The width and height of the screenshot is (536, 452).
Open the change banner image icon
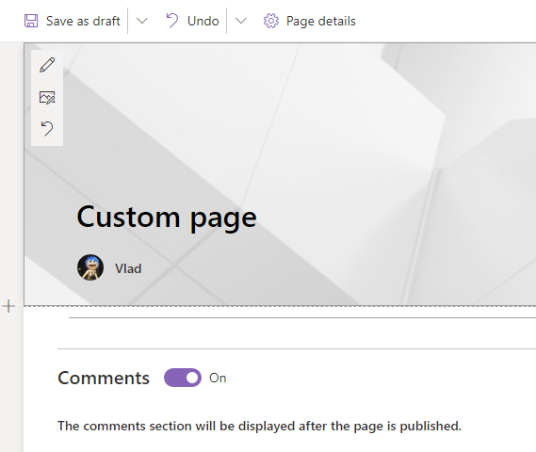[x=47, y=97]
